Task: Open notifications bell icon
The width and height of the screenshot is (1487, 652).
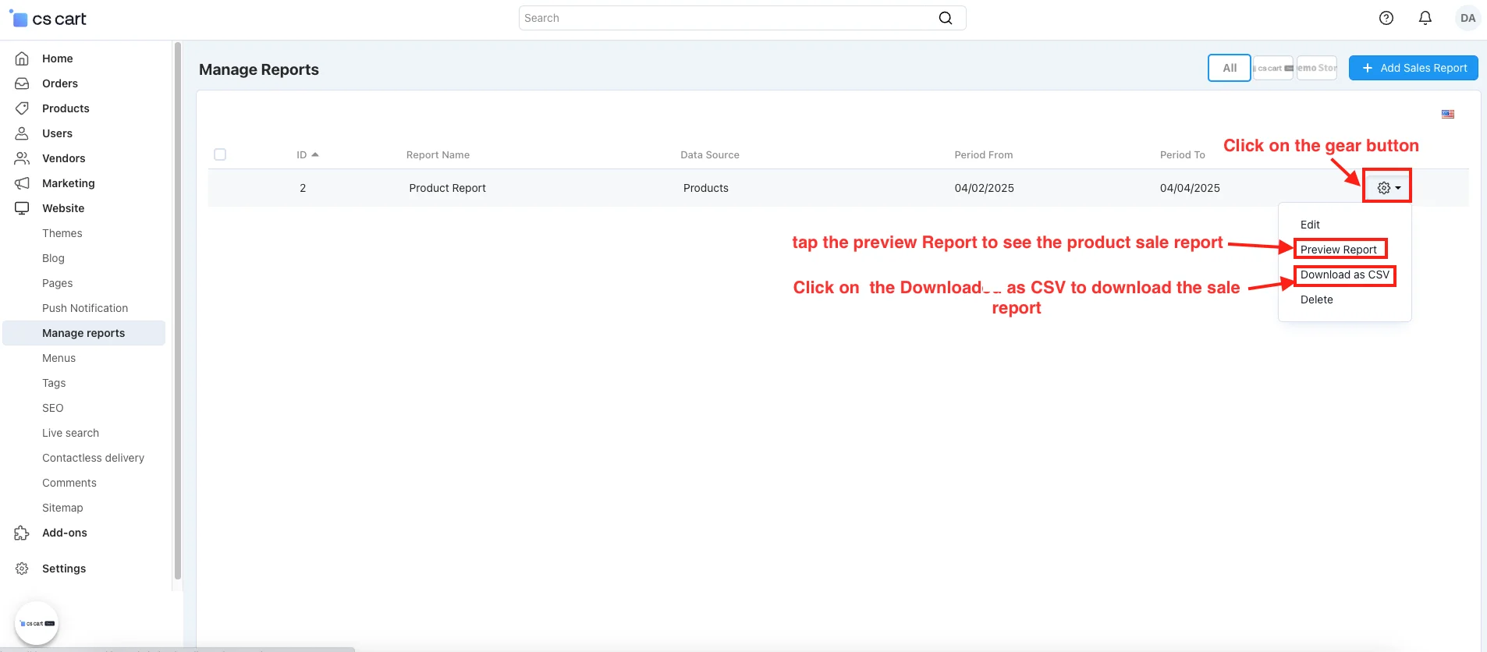Action: coord(1425,18)
